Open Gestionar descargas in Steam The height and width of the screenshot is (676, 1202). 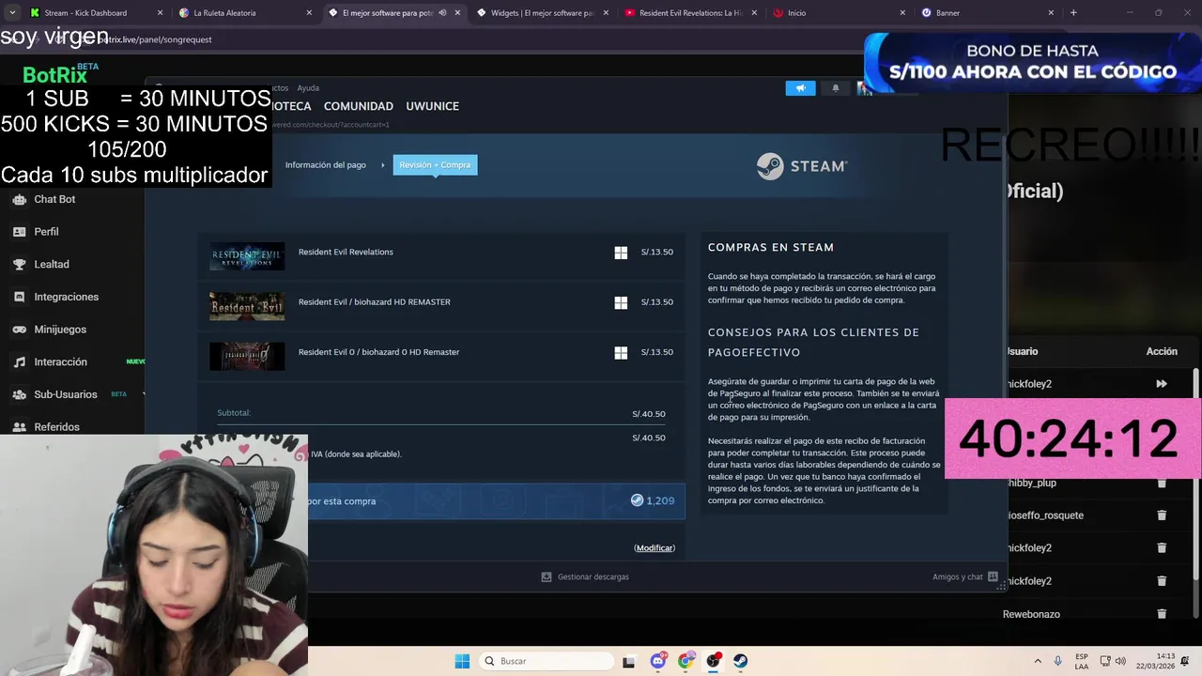585,577
